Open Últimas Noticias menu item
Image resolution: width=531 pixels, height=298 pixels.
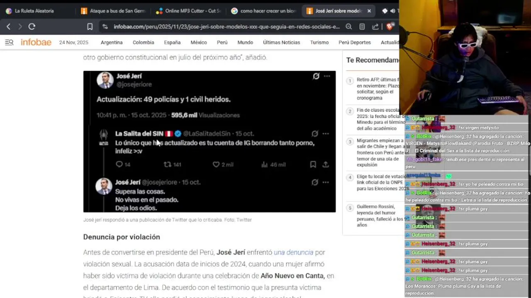pos(281,42)
